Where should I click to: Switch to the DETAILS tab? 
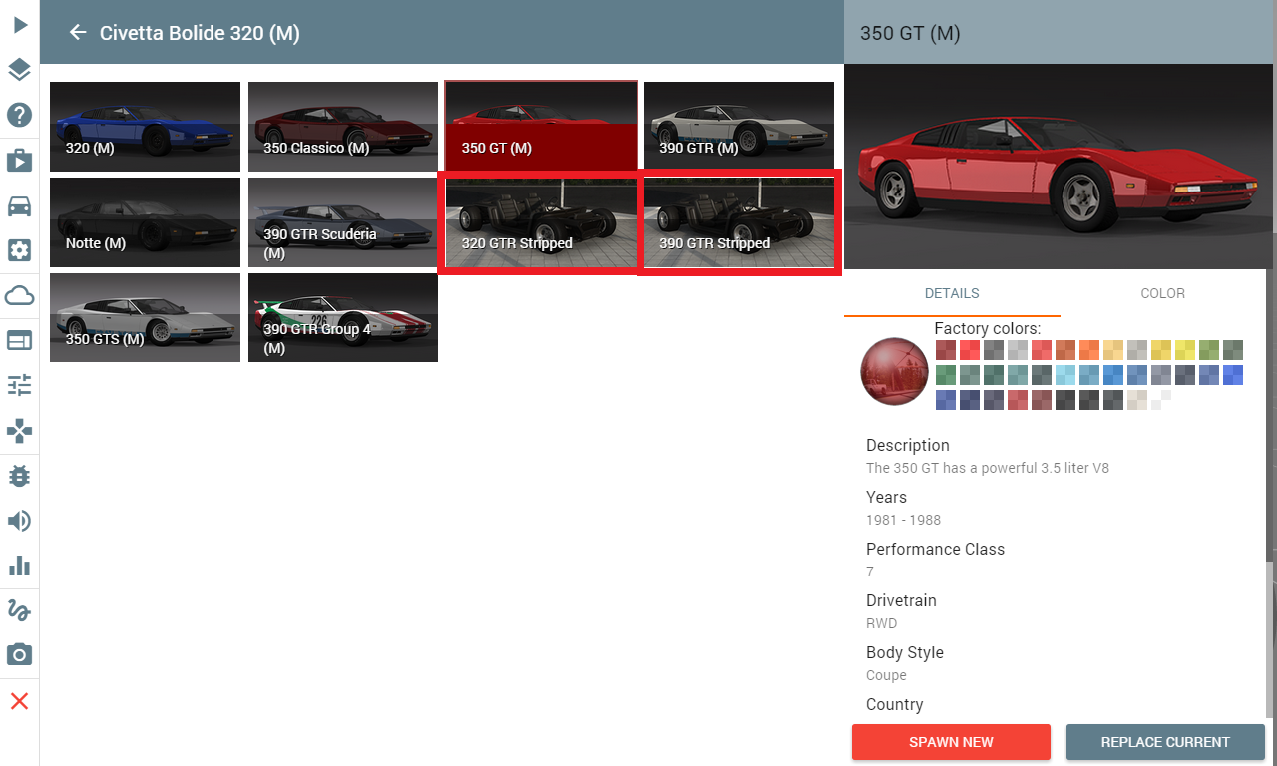[x=952, y=293]
